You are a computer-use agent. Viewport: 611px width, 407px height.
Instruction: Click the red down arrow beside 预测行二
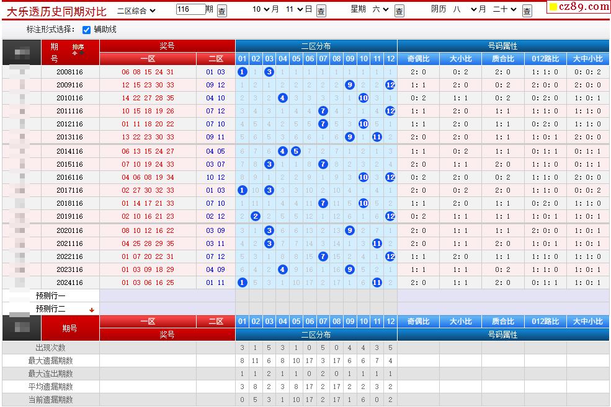pyautogui.click(x=92, y=310)
